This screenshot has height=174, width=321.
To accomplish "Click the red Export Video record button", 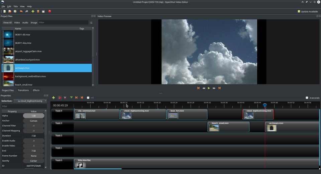I will (49, 11).
